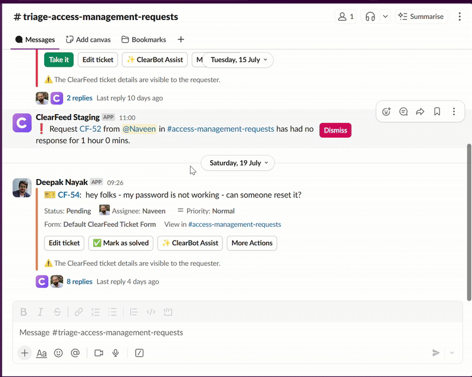The image size is (472, 377).
Task: Record a video clip with the camera icon
Action: pyautogui.click(x=99, y=353)
